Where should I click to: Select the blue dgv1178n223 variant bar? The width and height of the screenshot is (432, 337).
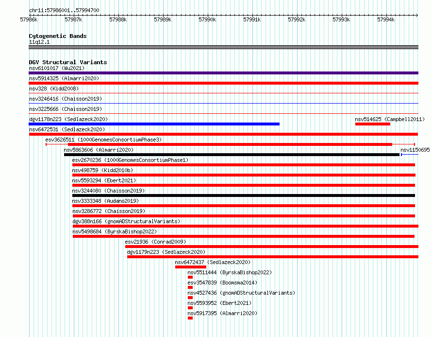pyautogui.click(x=154, y=124)
